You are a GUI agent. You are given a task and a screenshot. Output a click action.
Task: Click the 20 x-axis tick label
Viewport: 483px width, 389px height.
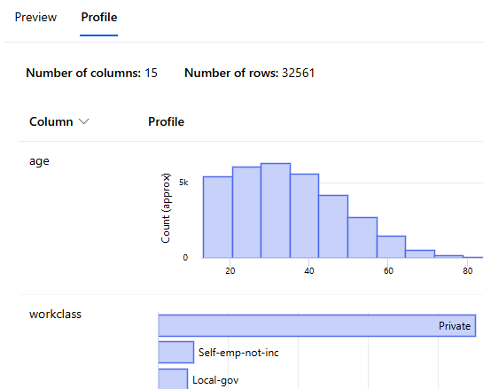coord(230,271)
